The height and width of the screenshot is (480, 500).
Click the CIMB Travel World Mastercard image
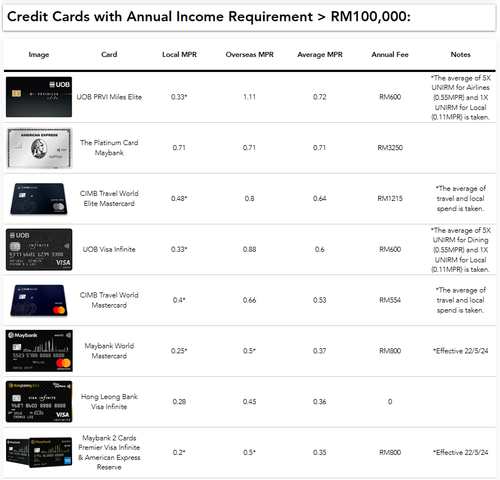pos(39,300)
